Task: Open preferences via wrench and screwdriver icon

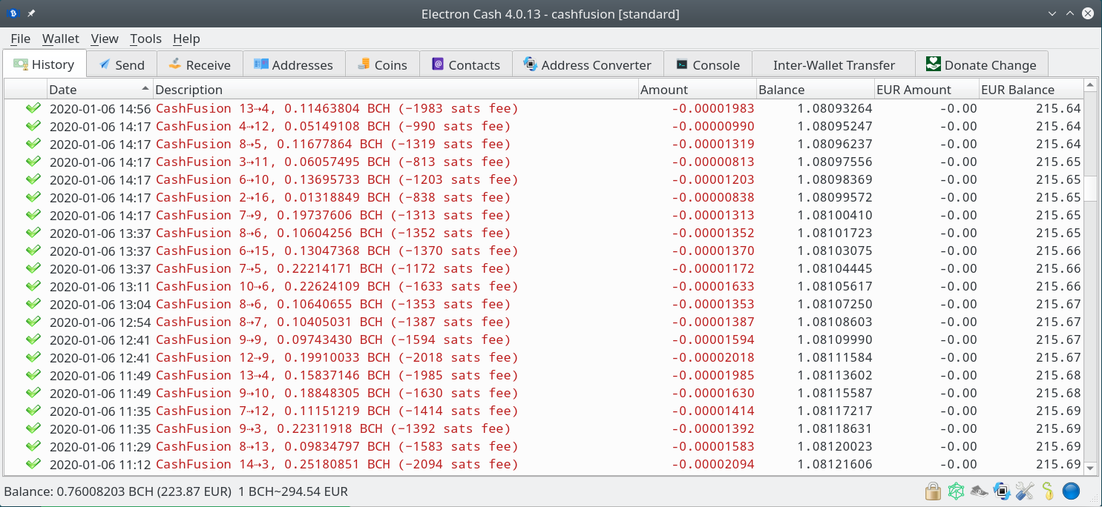Action: (x=1025, y=491)
